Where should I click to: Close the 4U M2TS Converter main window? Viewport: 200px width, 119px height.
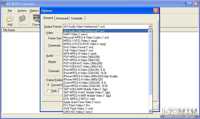click(x=196, y=4)
